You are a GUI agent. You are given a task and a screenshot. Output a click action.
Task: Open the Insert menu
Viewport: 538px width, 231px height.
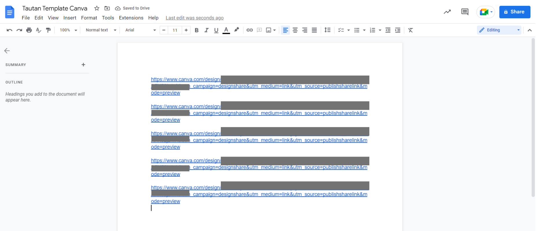point(70,18)
